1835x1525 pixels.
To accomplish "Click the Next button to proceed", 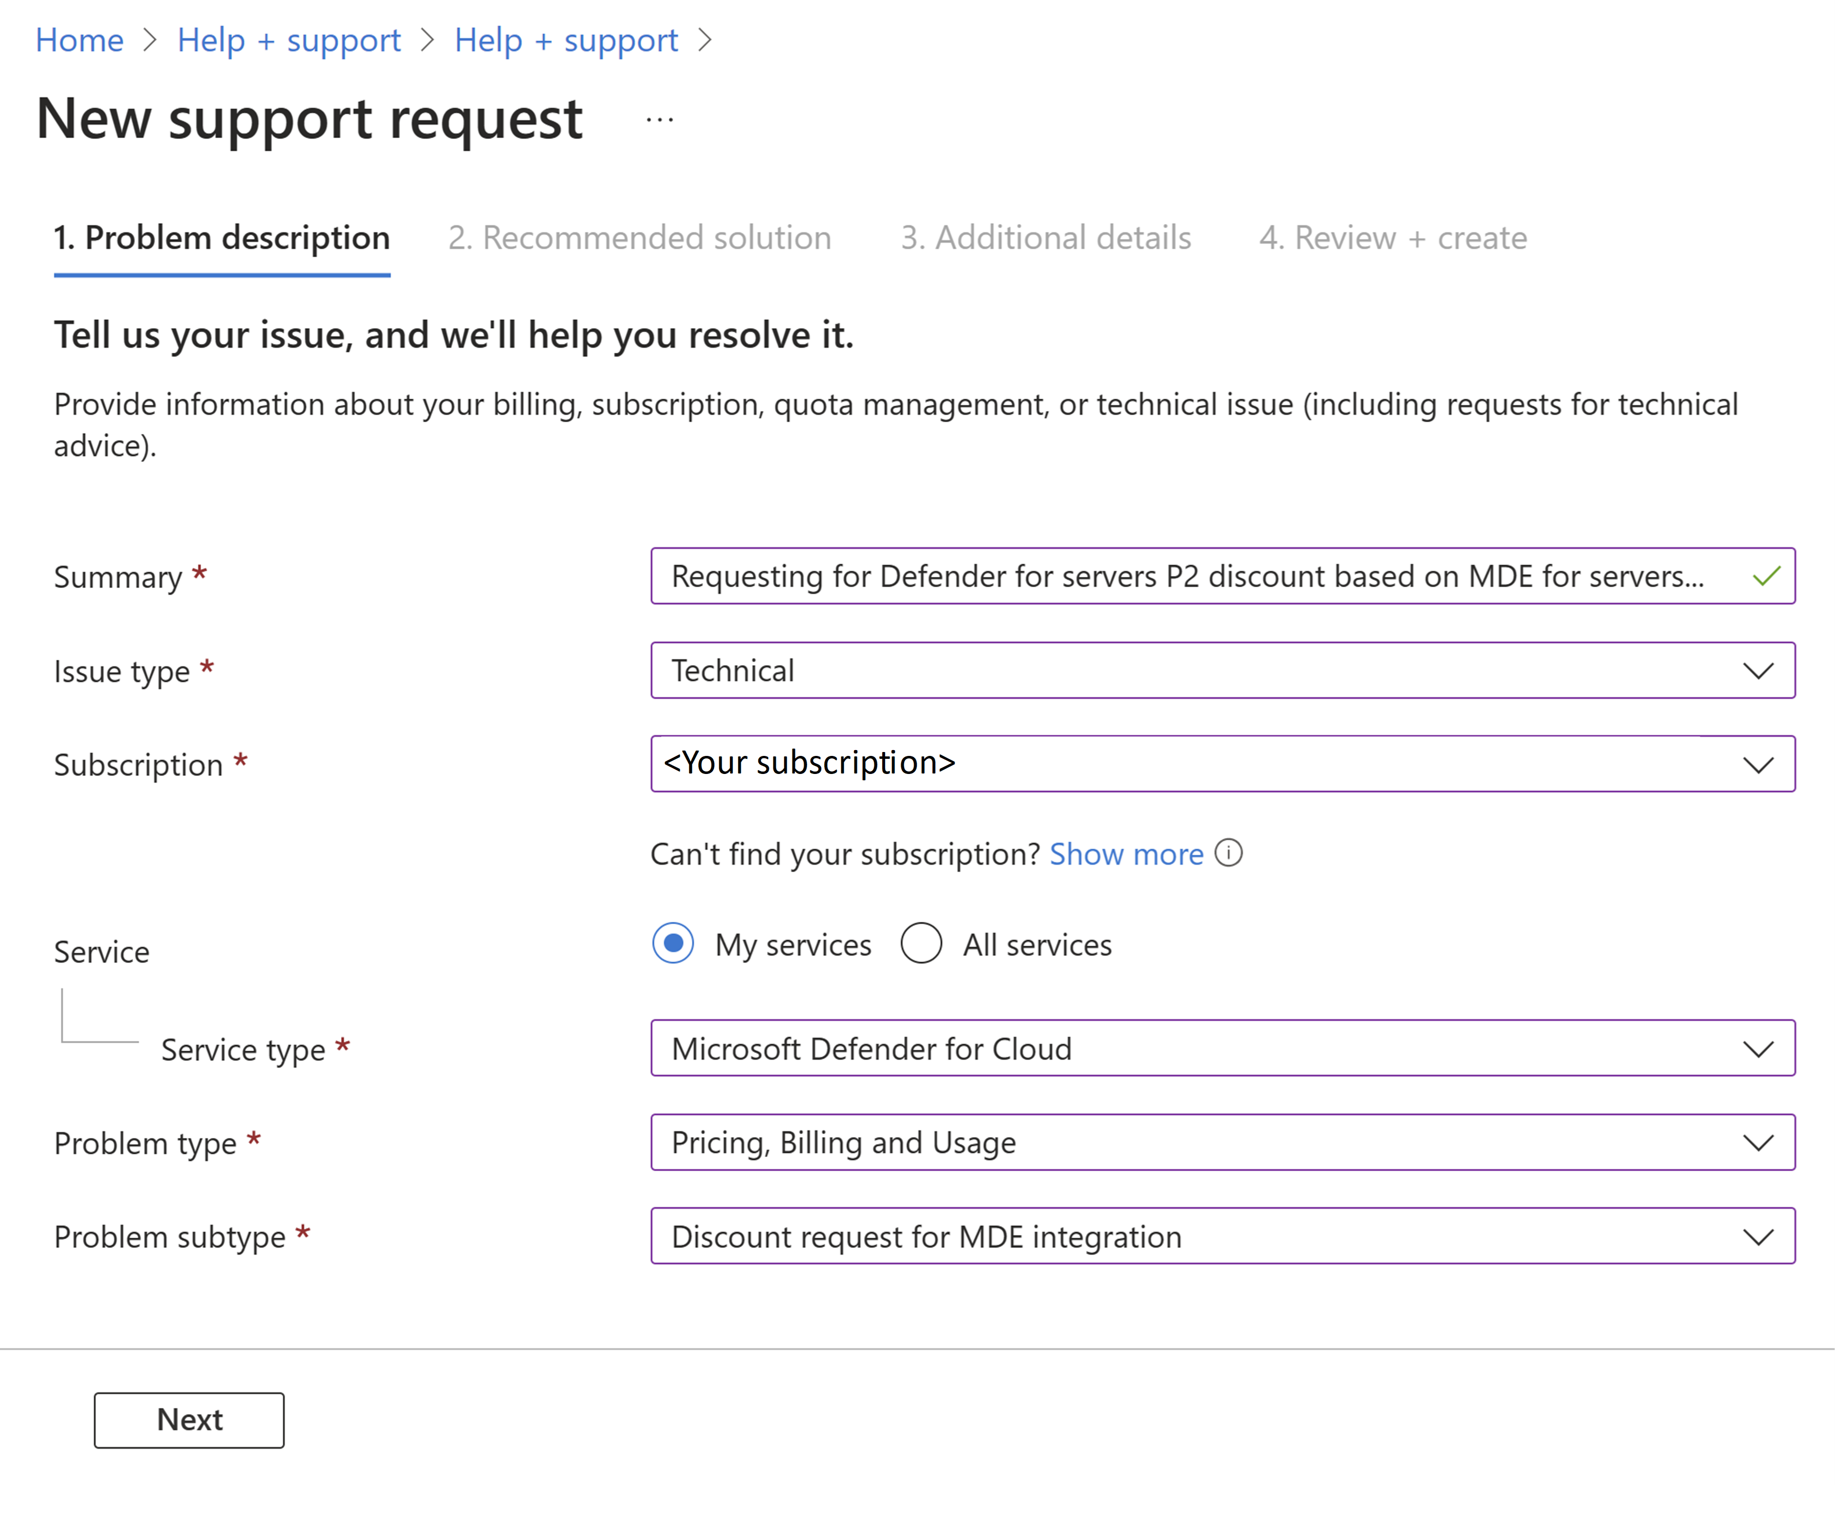I will (190, 1418).
